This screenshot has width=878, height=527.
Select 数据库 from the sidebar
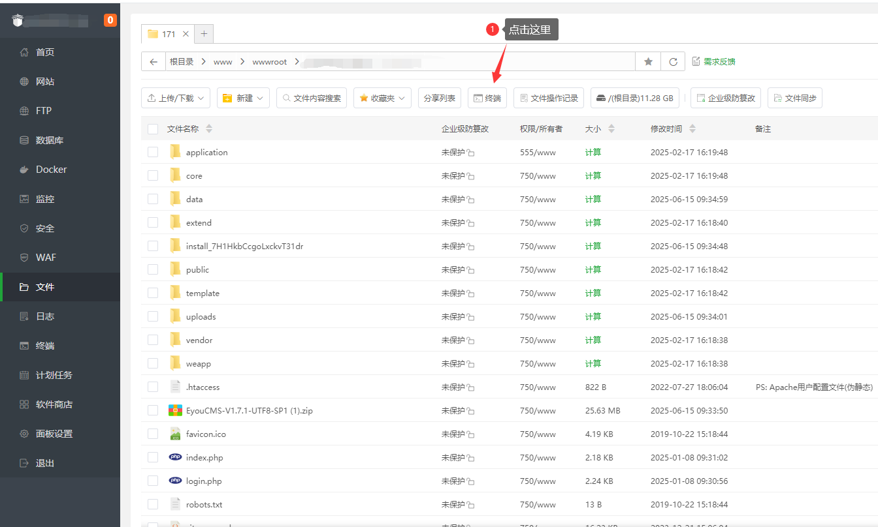click(49, 140)
